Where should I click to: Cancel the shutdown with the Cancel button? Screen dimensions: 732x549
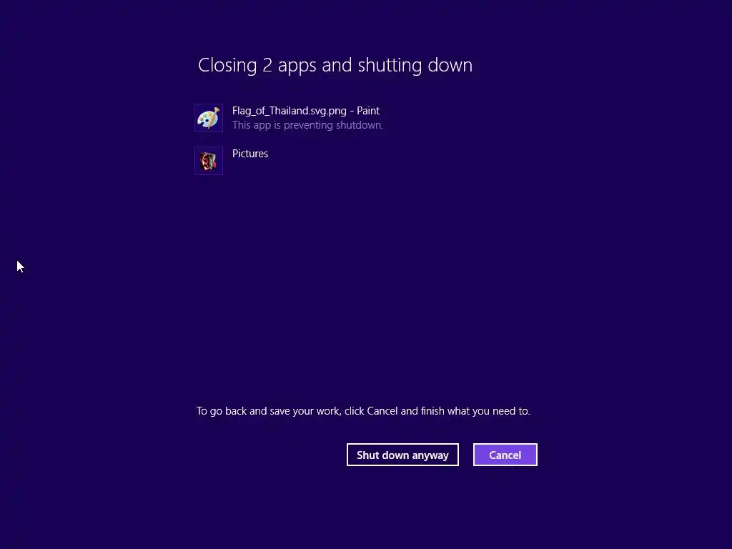pyautogui.click(x=505, y=455)
